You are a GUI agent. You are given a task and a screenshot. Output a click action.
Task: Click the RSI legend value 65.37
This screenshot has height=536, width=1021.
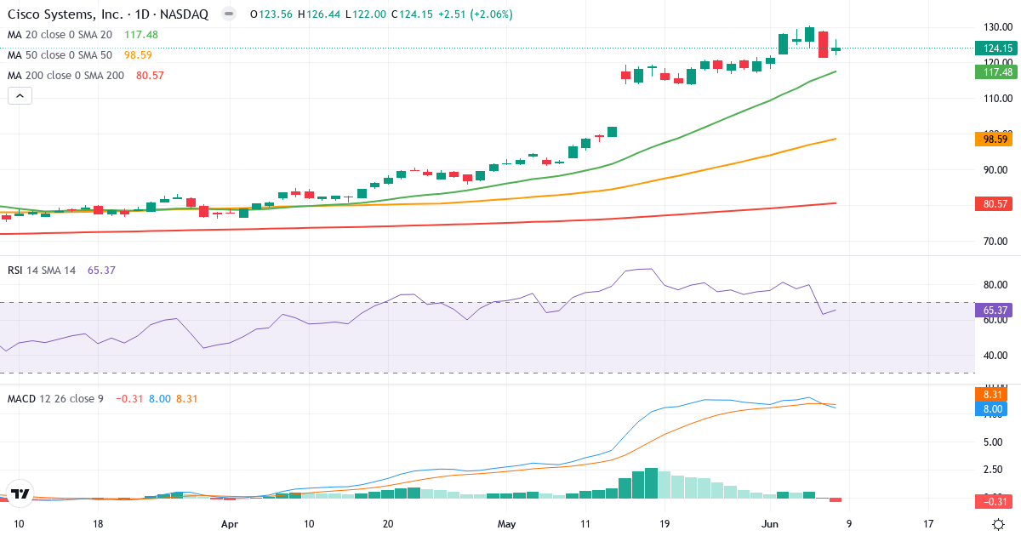[x=102, y=270]
